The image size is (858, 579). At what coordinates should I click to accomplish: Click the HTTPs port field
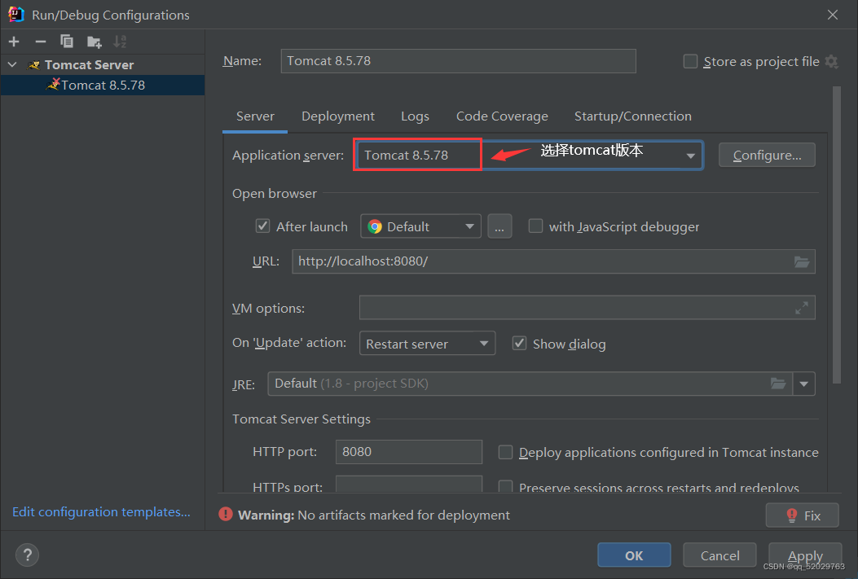(x=409, y=484)
